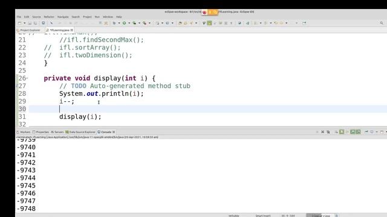The height and width of the screenshot is (217, 387).
Task: Select the IfLearning.java editor tab
Action: point(59,30)
